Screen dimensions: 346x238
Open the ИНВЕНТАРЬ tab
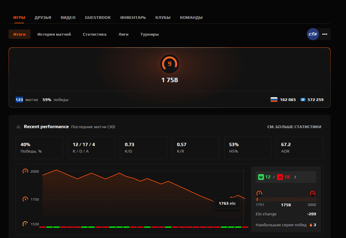(x=133, y=17)
